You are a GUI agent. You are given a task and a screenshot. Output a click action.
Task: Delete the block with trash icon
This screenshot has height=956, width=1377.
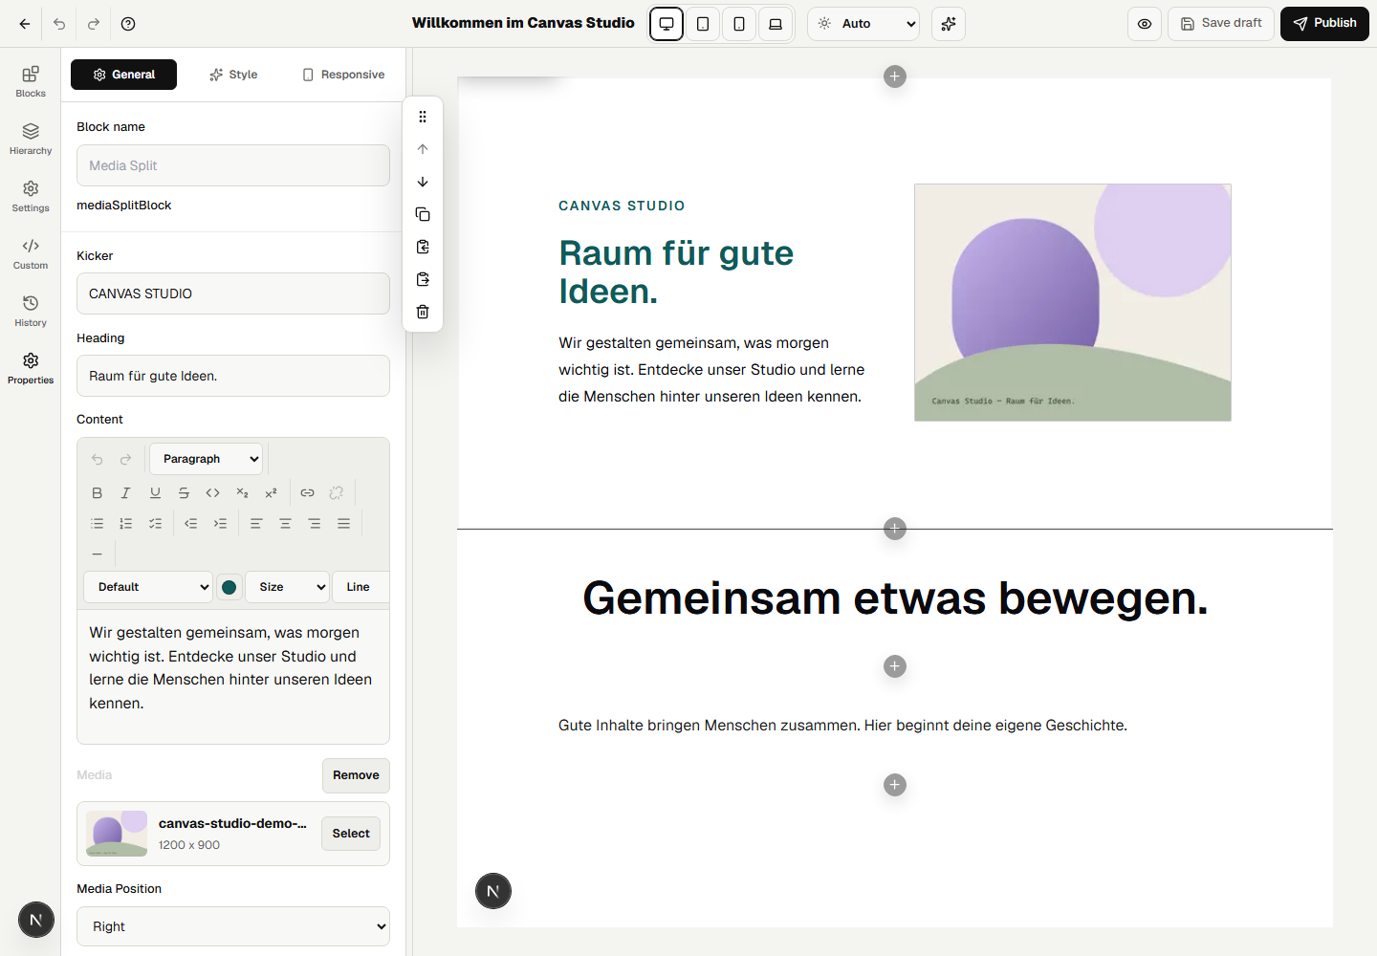[423, 312]
